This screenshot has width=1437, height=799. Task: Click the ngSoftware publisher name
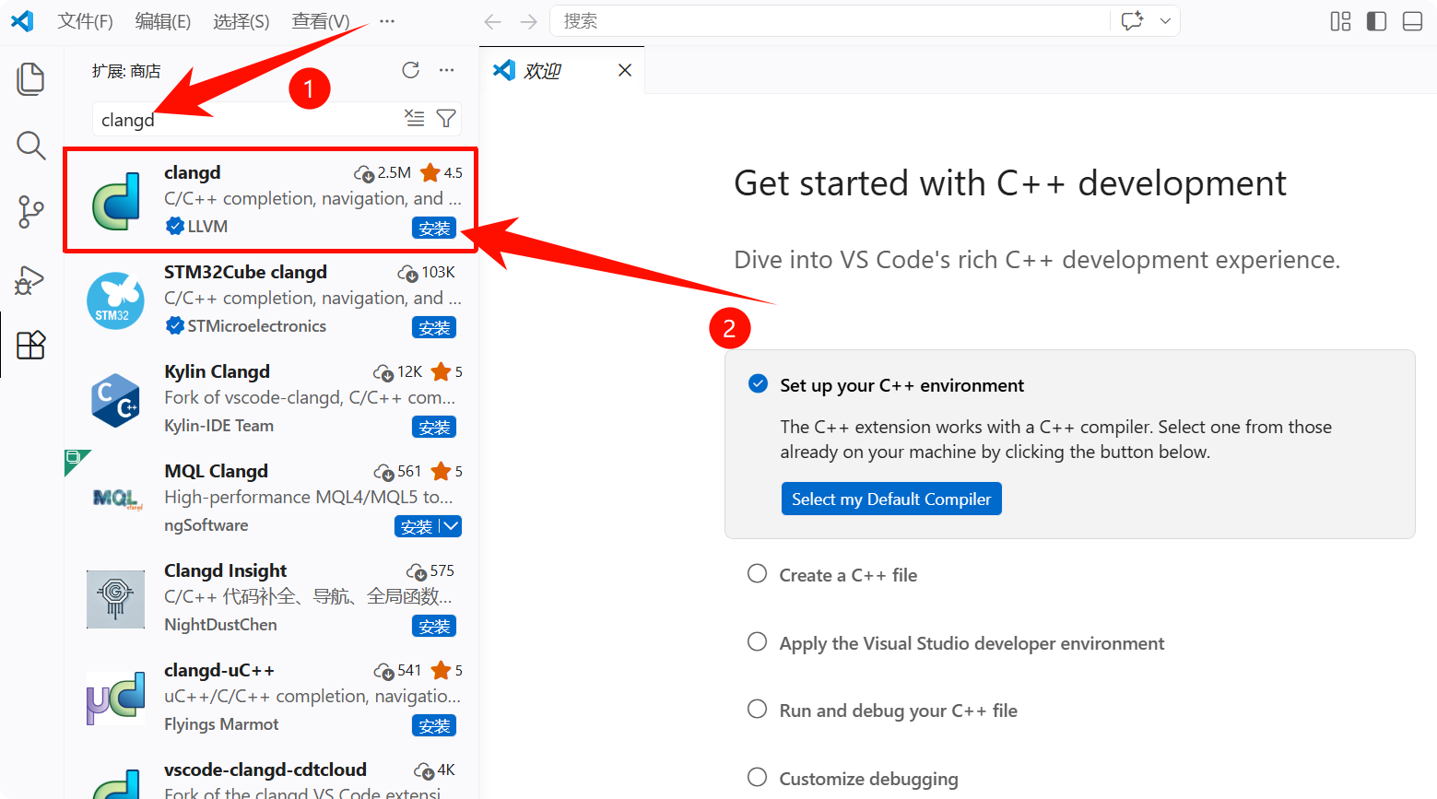(x=206, y=525)
